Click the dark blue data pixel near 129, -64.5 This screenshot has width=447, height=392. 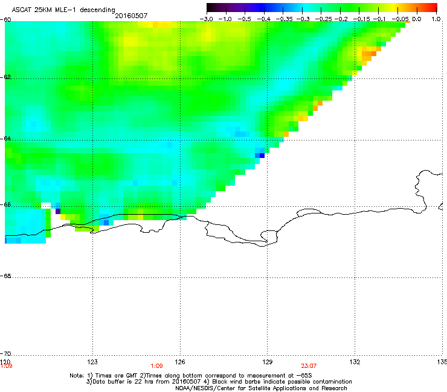(x=262, y=156)
